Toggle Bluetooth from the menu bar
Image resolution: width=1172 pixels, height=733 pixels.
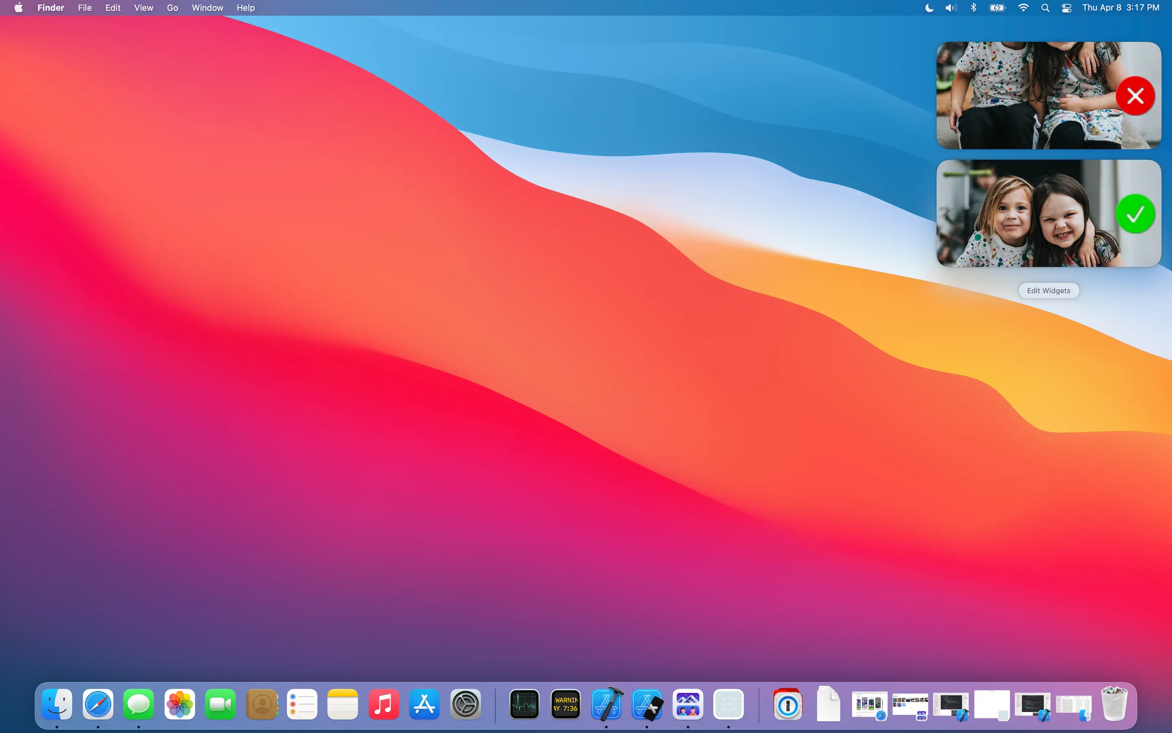[x=973, y=8]
